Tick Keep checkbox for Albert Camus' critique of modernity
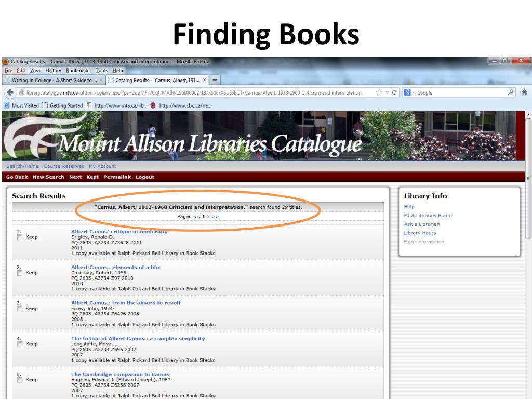 tap(20, 237)
